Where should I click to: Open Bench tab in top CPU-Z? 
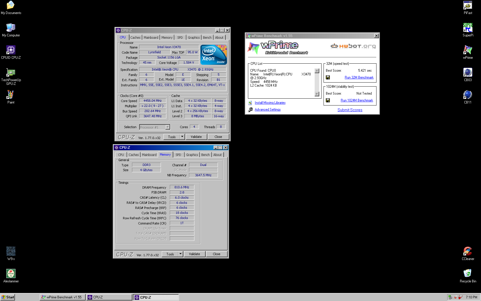point(207,38)
